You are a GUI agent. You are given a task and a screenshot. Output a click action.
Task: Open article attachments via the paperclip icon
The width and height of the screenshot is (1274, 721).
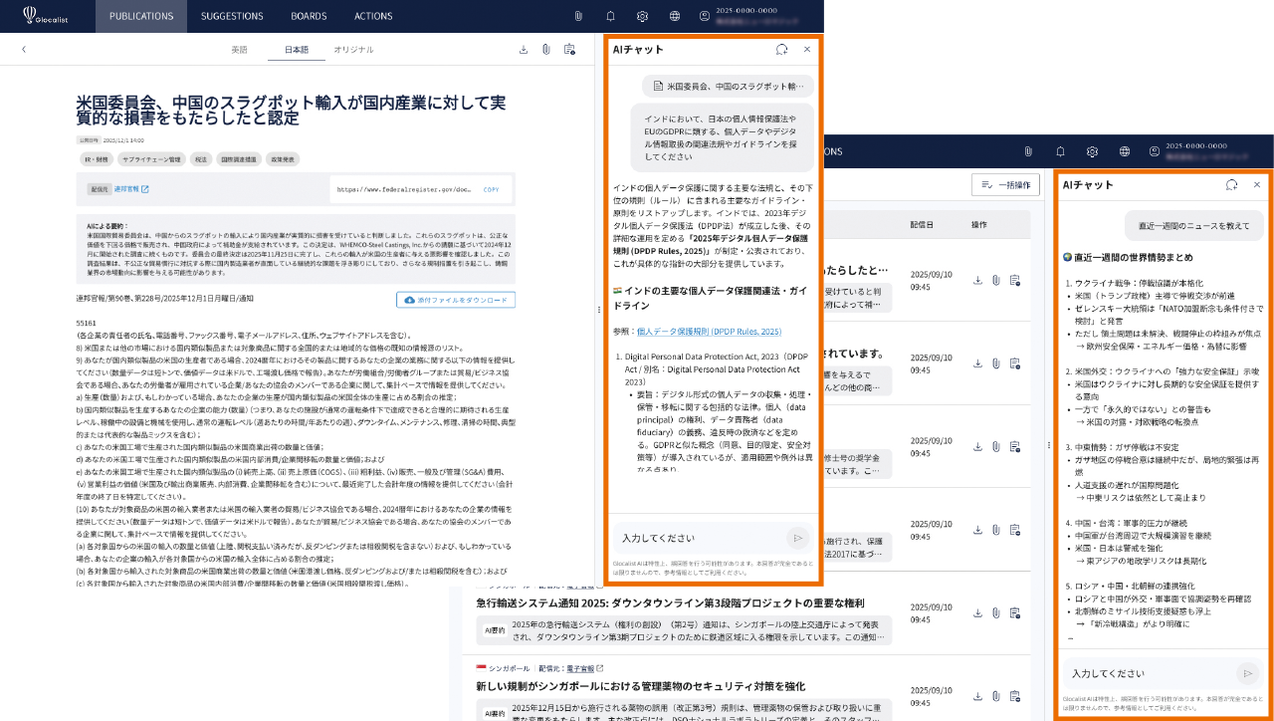coord(547,47)
